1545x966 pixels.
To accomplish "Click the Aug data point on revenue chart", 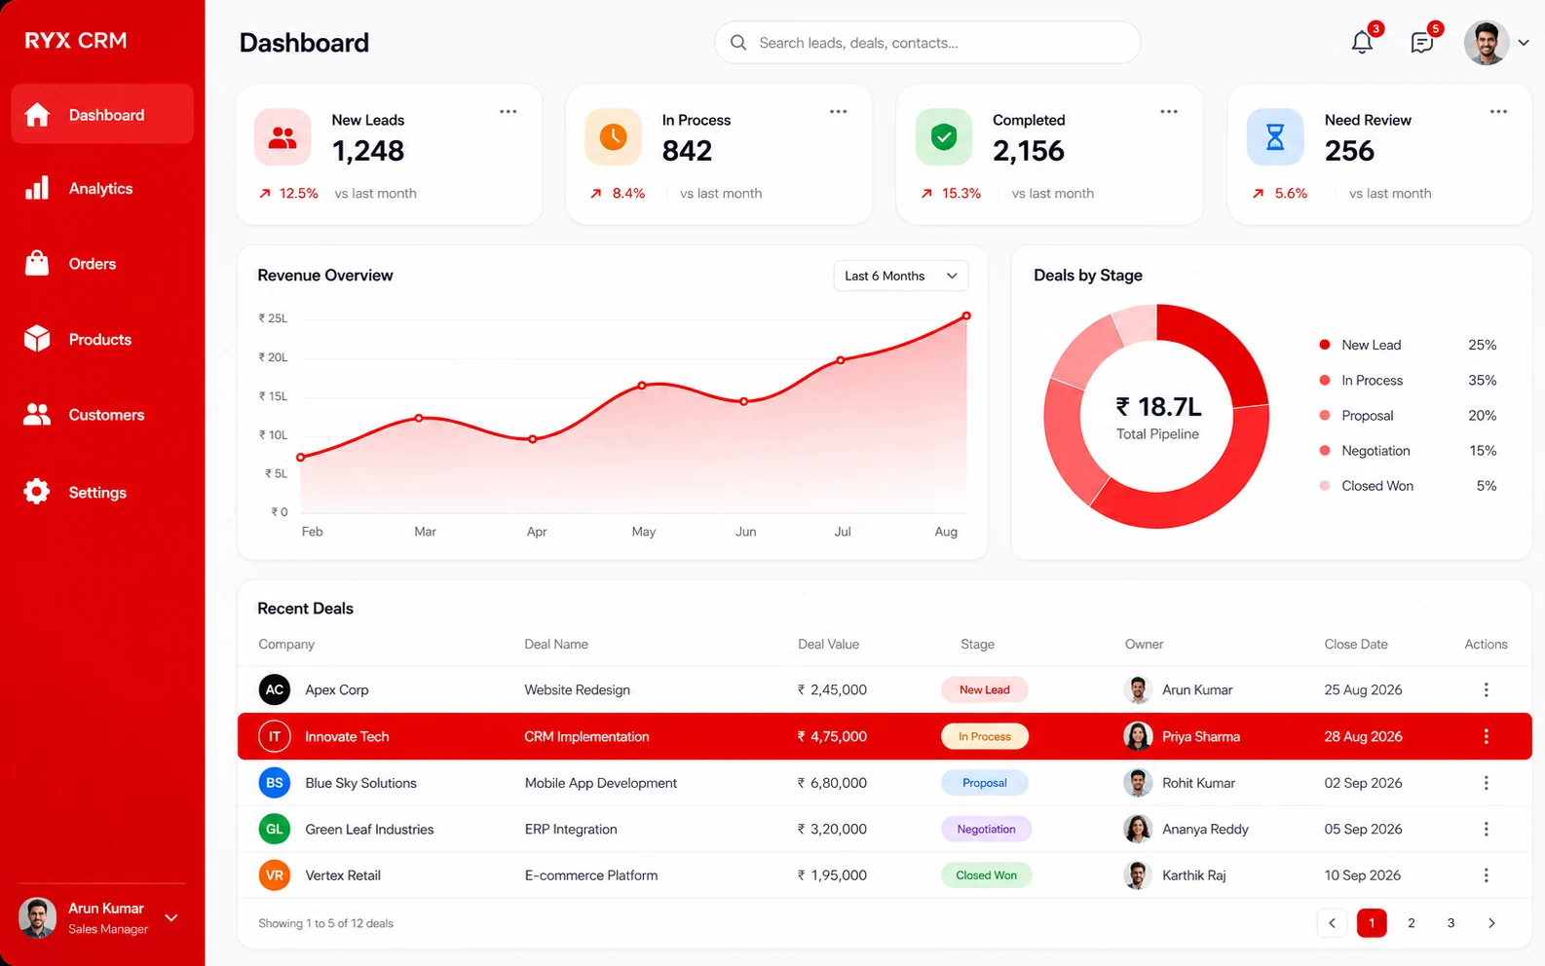I will click(966, 316).
